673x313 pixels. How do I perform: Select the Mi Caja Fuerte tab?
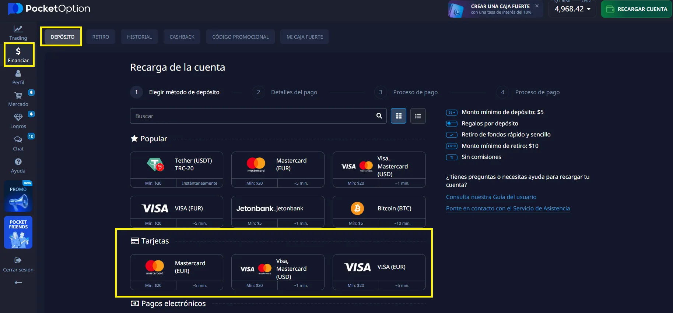(x=305, y=37)
